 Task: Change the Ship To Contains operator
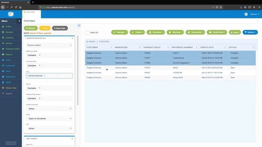34,88
